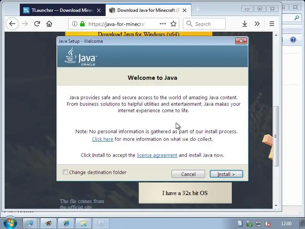Click I have a 32x bit OS button
The width and height of the screenshot is (305, 229).
pos(185,193)
